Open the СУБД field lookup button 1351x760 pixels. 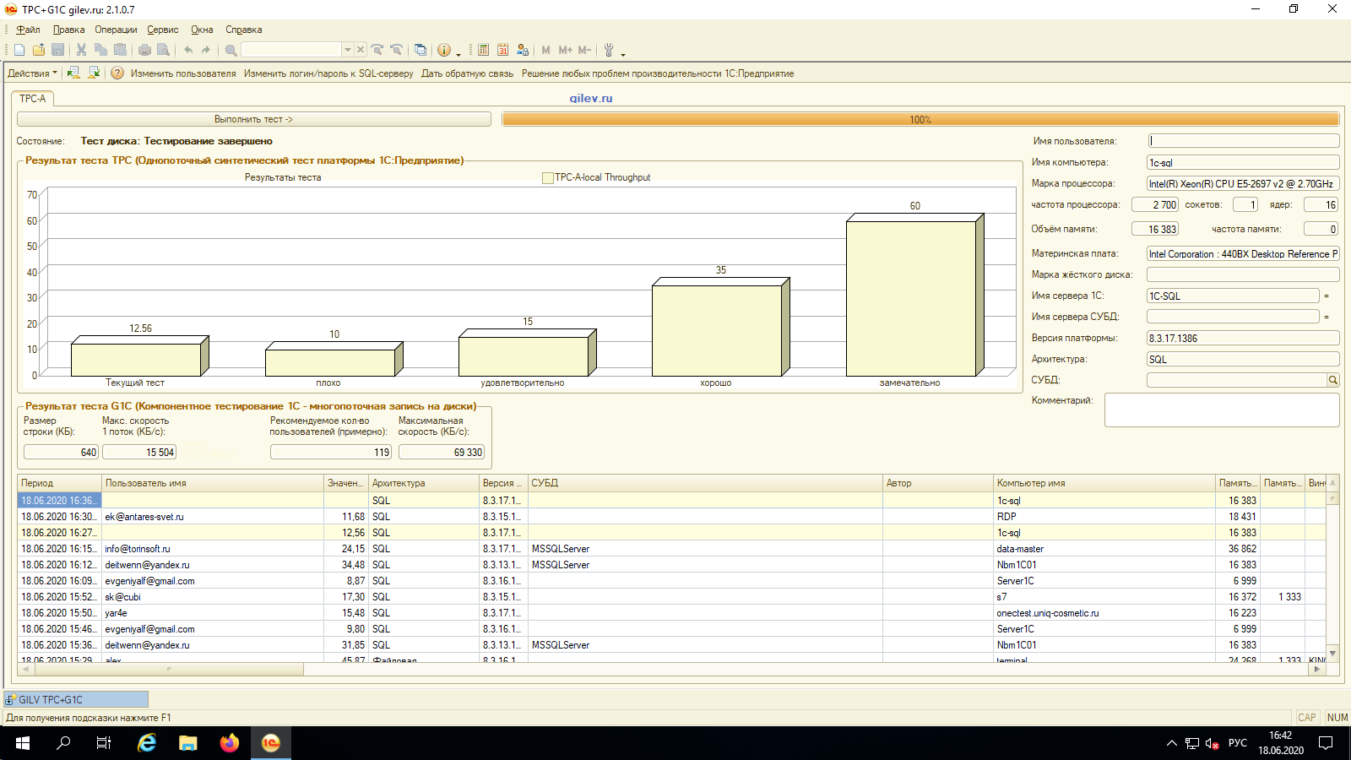pos(1333,380)
